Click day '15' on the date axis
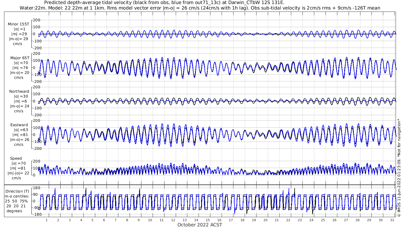 click(x=207, y=220)
